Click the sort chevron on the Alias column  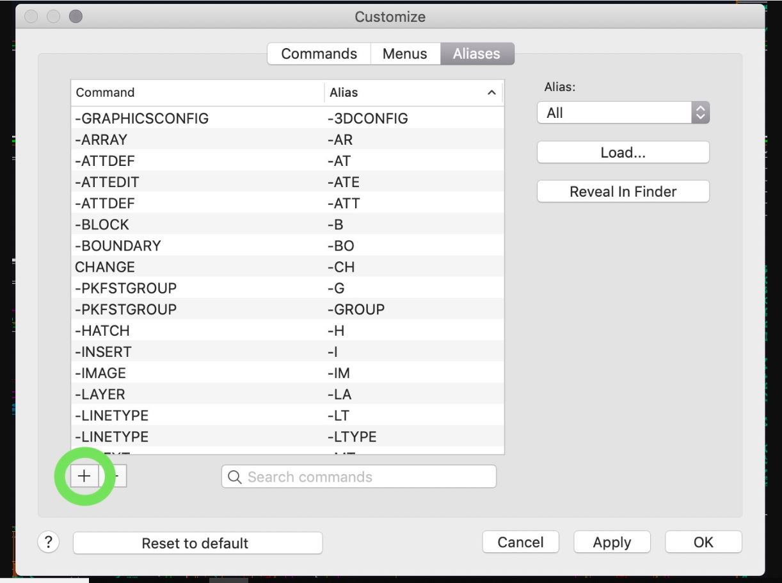tap(491, 92)
